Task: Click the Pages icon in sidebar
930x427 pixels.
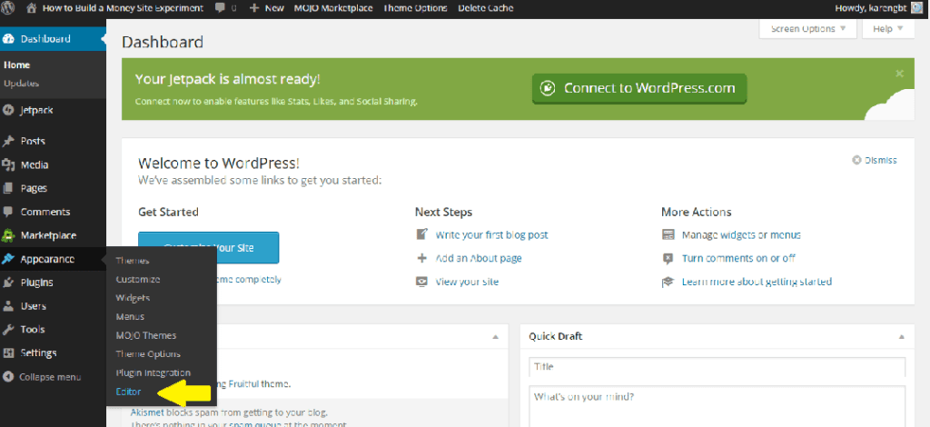Action: point(8,189)
